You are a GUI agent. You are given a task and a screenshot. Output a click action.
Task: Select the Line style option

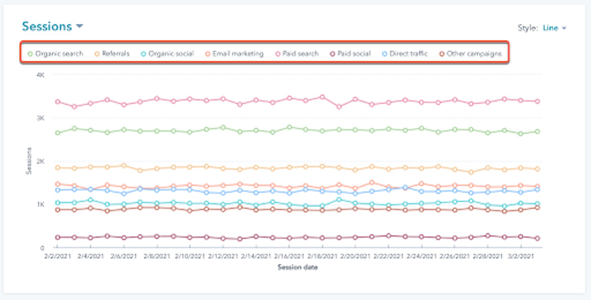coord(551,28)
